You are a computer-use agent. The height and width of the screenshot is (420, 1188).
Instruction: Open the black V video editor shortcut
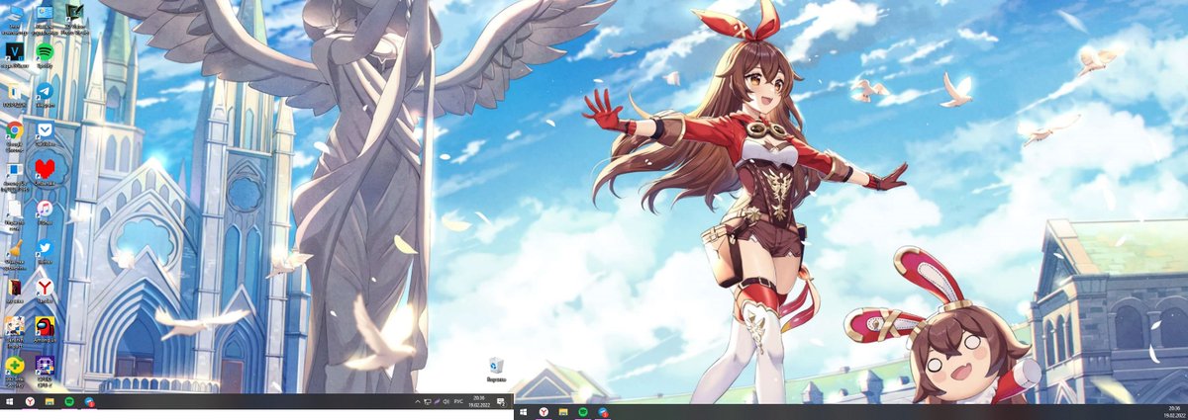15,53
